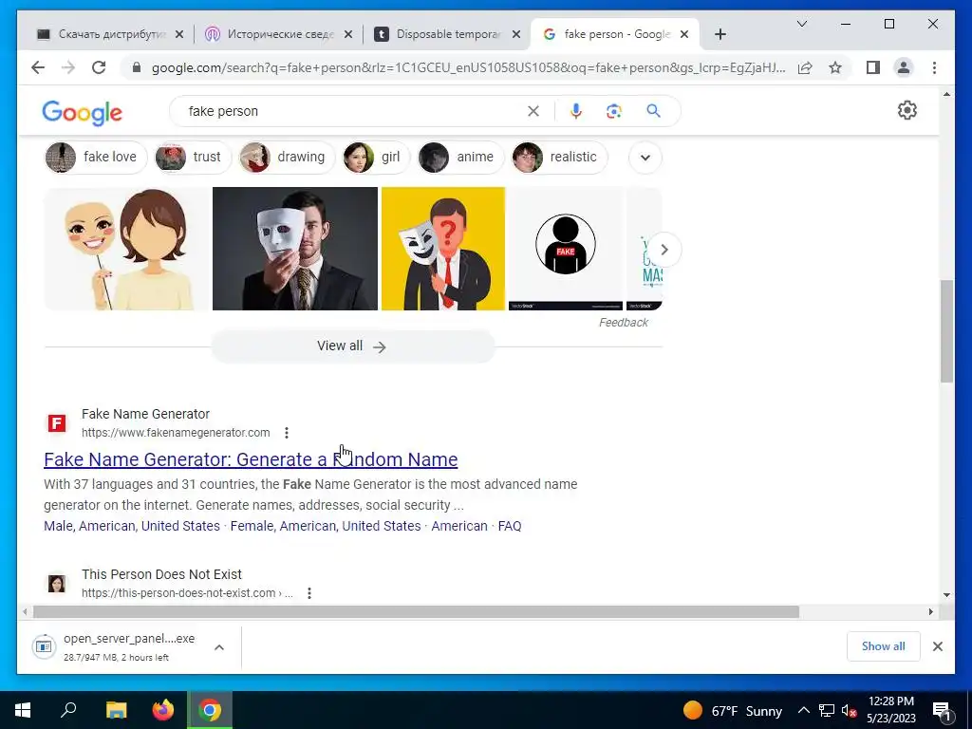View site information padlock icon
Viewport: 972px width, 729px height.
pos(137,67)
